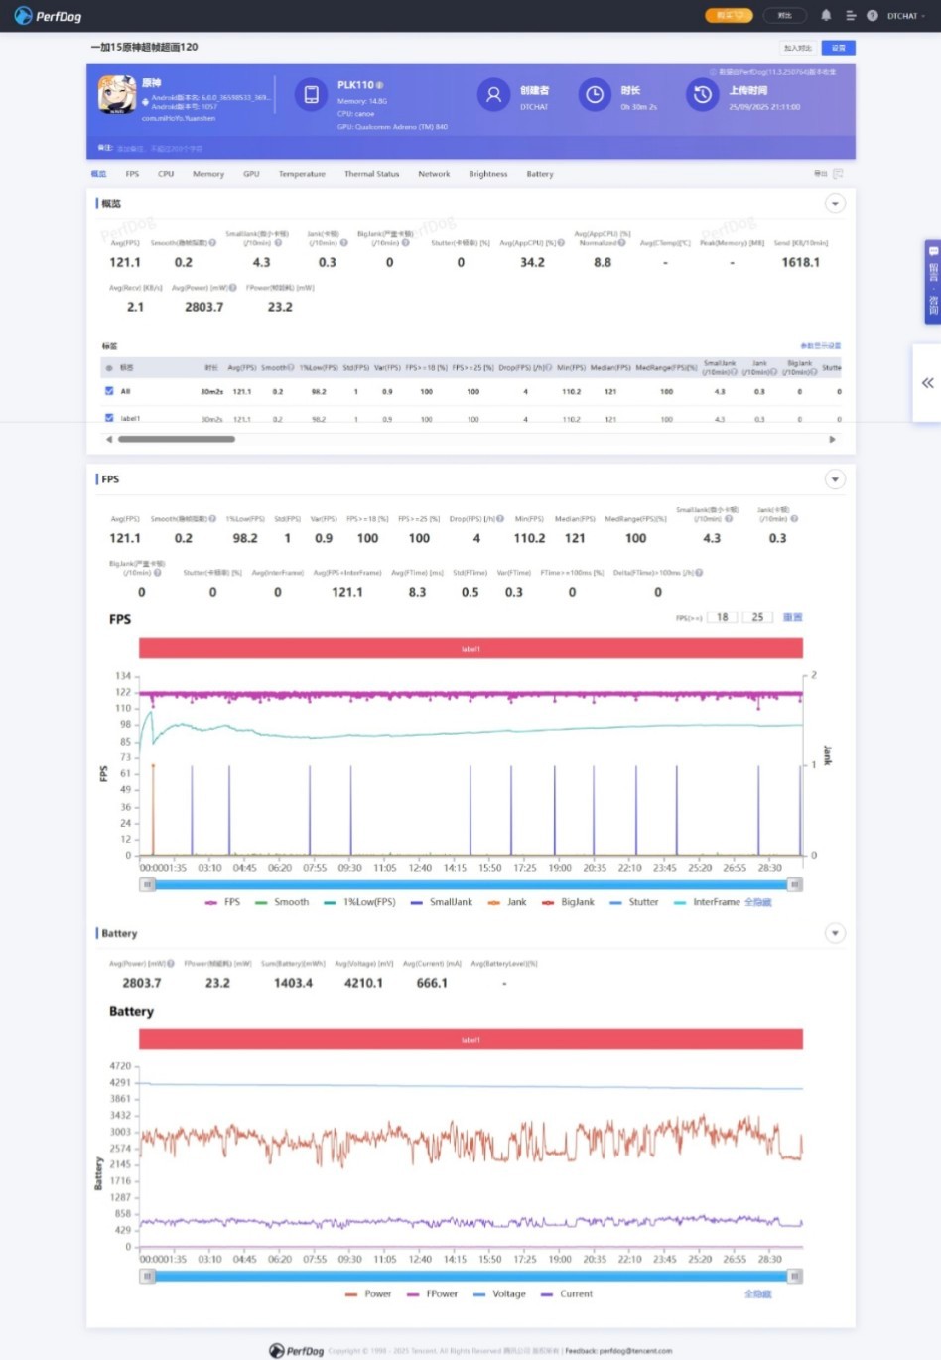Click the PLK110 device phone icon
Viewport: 941px width, 1360px height.
(x=311, y=94)
